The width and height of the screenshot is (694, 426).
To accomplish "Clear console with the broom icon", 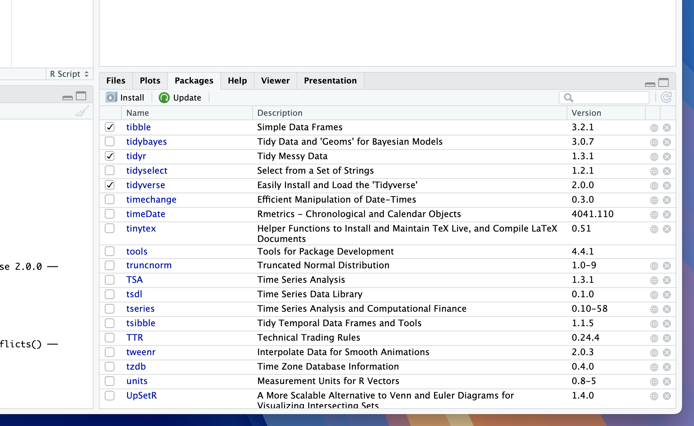I will pos(82,111).
